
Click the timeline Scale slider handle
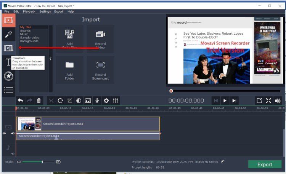[x=42, y=161]
